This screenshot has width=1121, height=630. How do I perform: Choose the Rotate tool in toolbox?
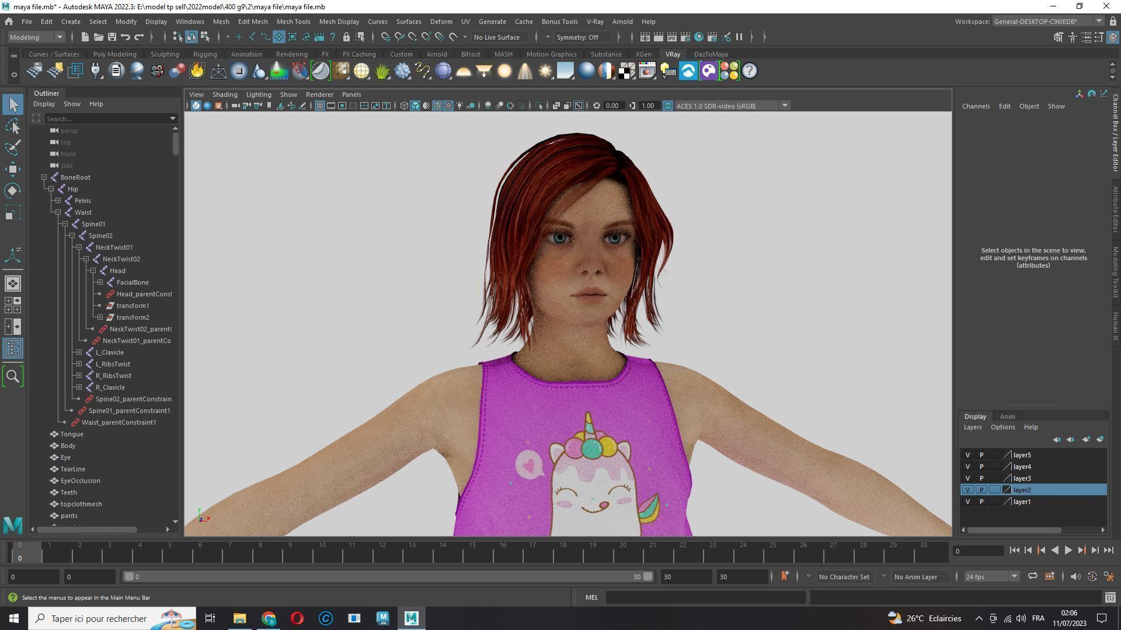coord(13,191)
